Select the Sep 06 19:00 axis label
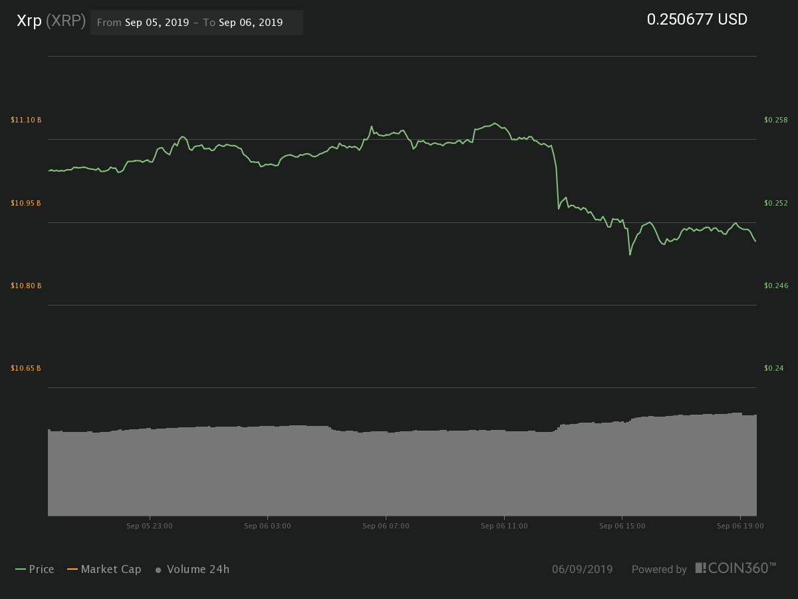 [x=740, y=526]
